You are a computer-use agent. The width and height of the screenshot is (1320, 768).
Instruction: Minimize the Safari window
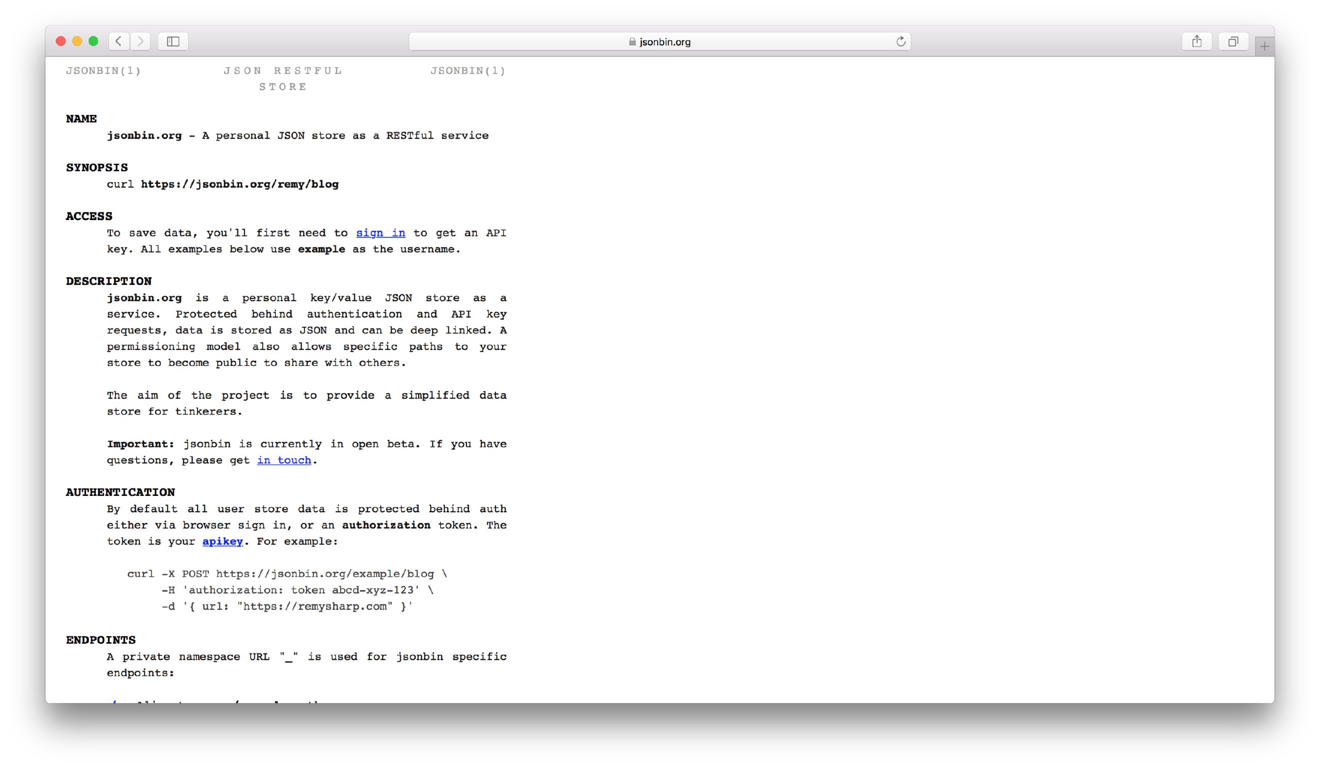pyautogui.click(x=77, y=41)
